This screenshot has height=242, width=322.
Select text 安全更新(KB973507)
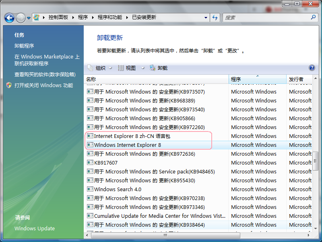[x=182, y=92]
